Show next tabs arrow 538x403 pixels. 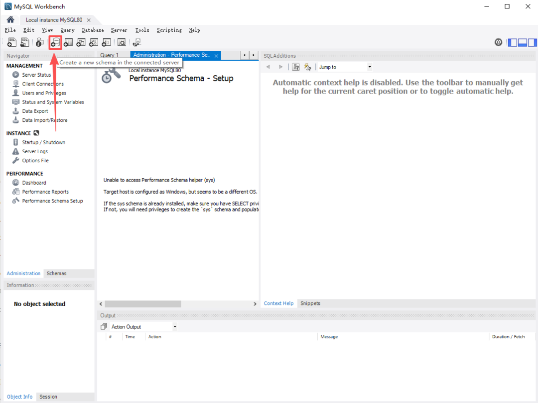pos(253,55)
